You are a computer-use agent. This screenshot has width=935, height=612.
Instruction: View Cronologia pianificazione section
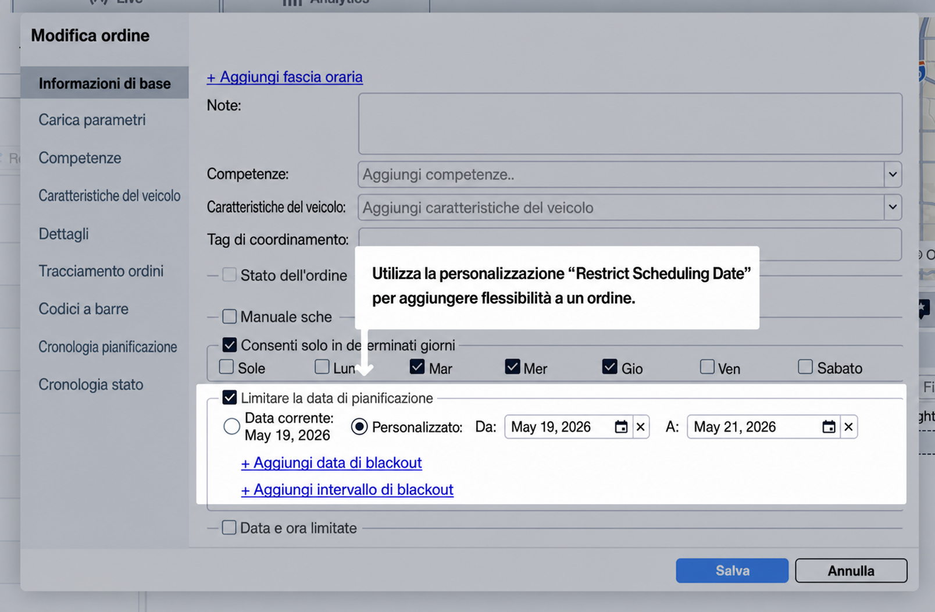[x=108, y=347]
